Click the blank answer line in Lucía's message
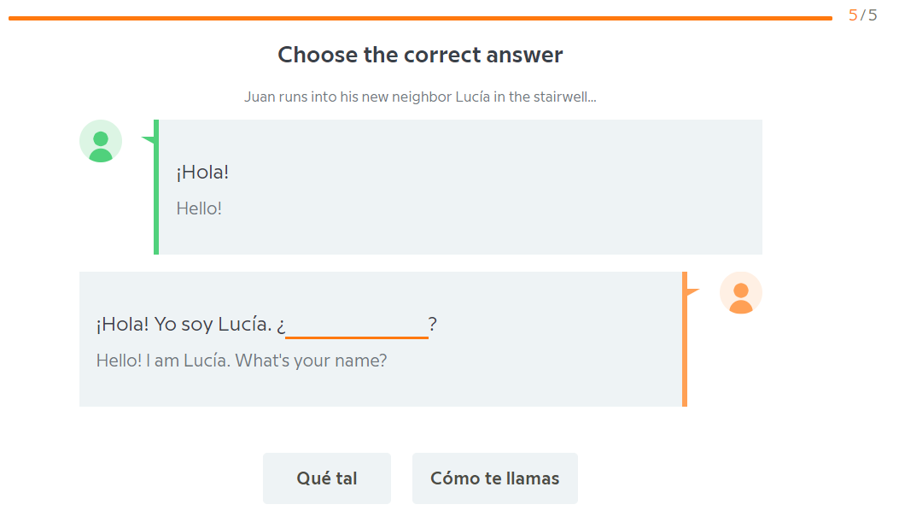The width and height of the screenshot is (899, 528). [356, 330]
